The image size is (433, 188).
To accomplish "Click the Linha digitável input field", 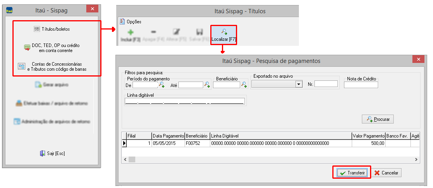I will click(185, 102).
